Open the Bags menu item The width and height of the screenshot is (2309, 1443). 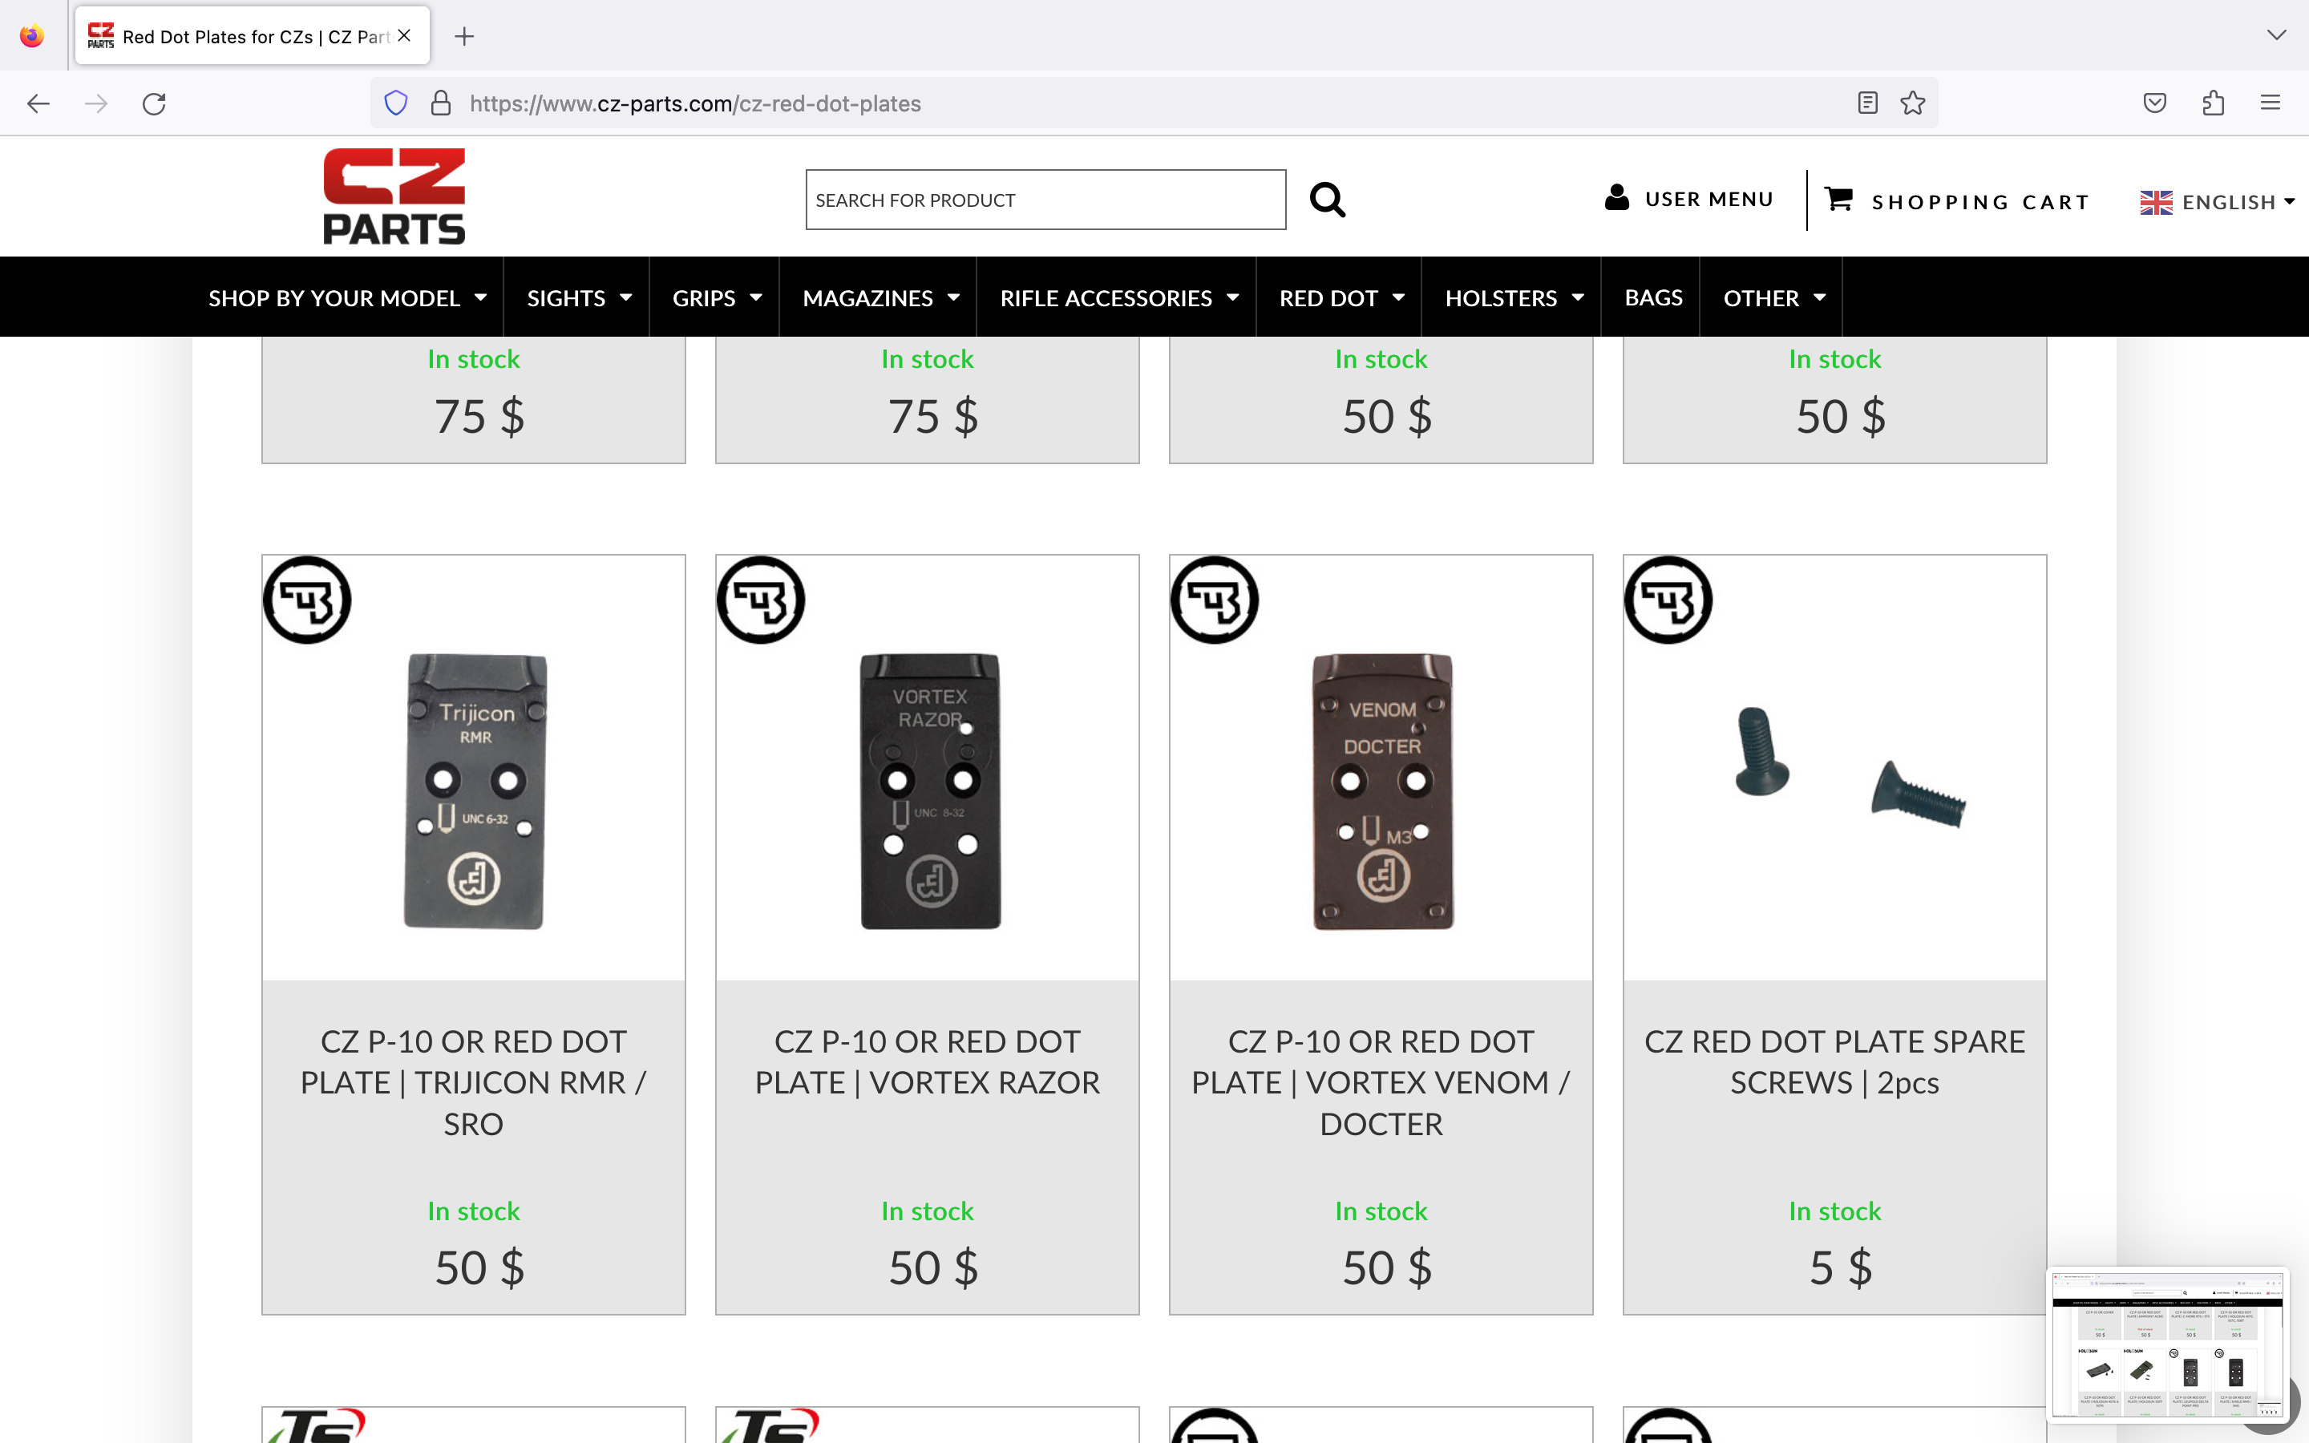(1652, 297)
